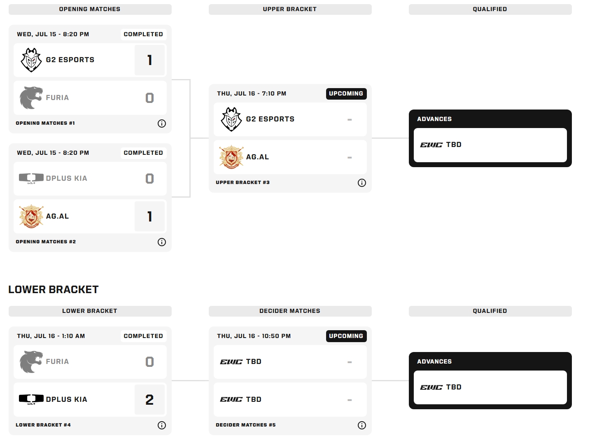Click Completed badge on lower bracket match
597x443 pixels.
click(143, 336)
